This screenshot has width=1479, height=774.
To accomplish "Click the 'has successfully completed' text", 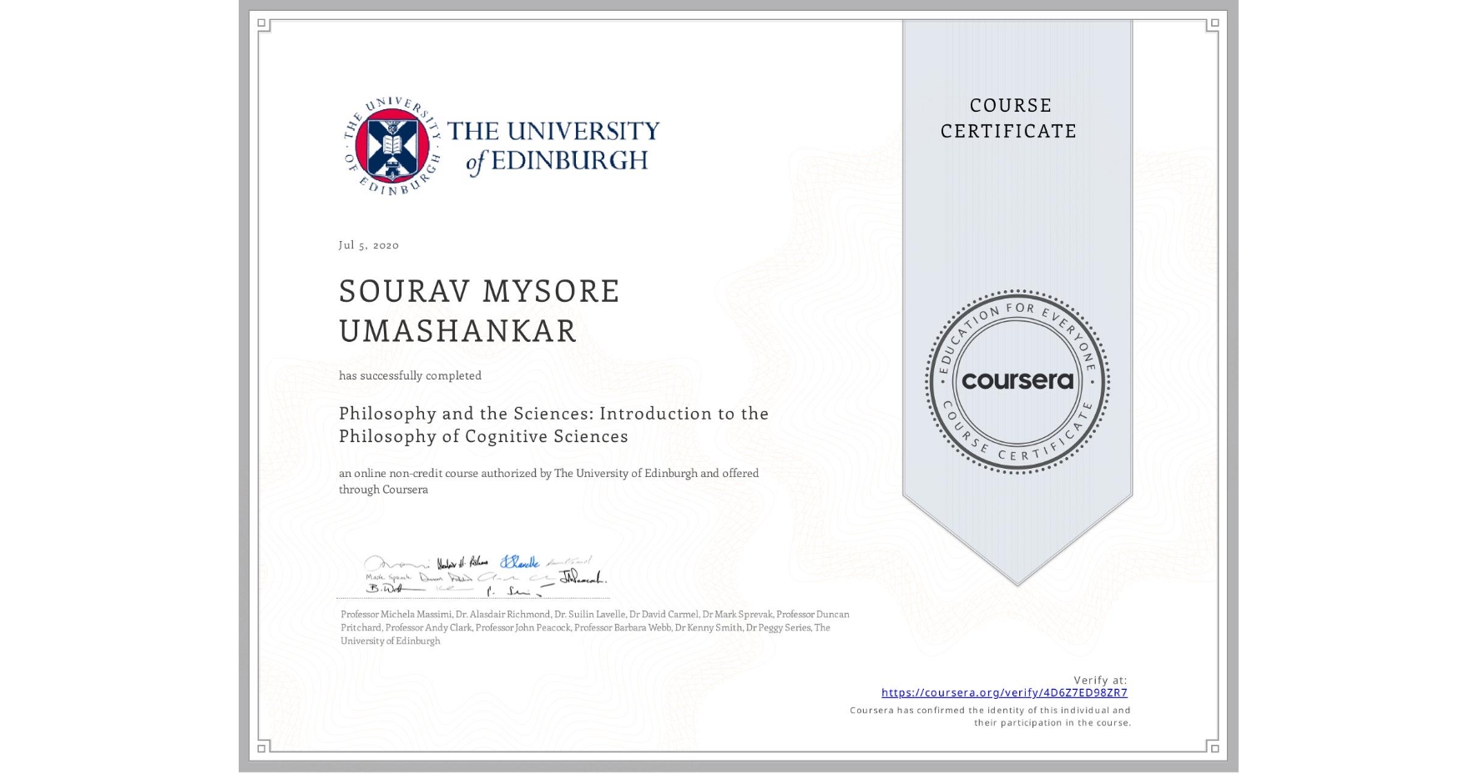I will tap(410, 375).
